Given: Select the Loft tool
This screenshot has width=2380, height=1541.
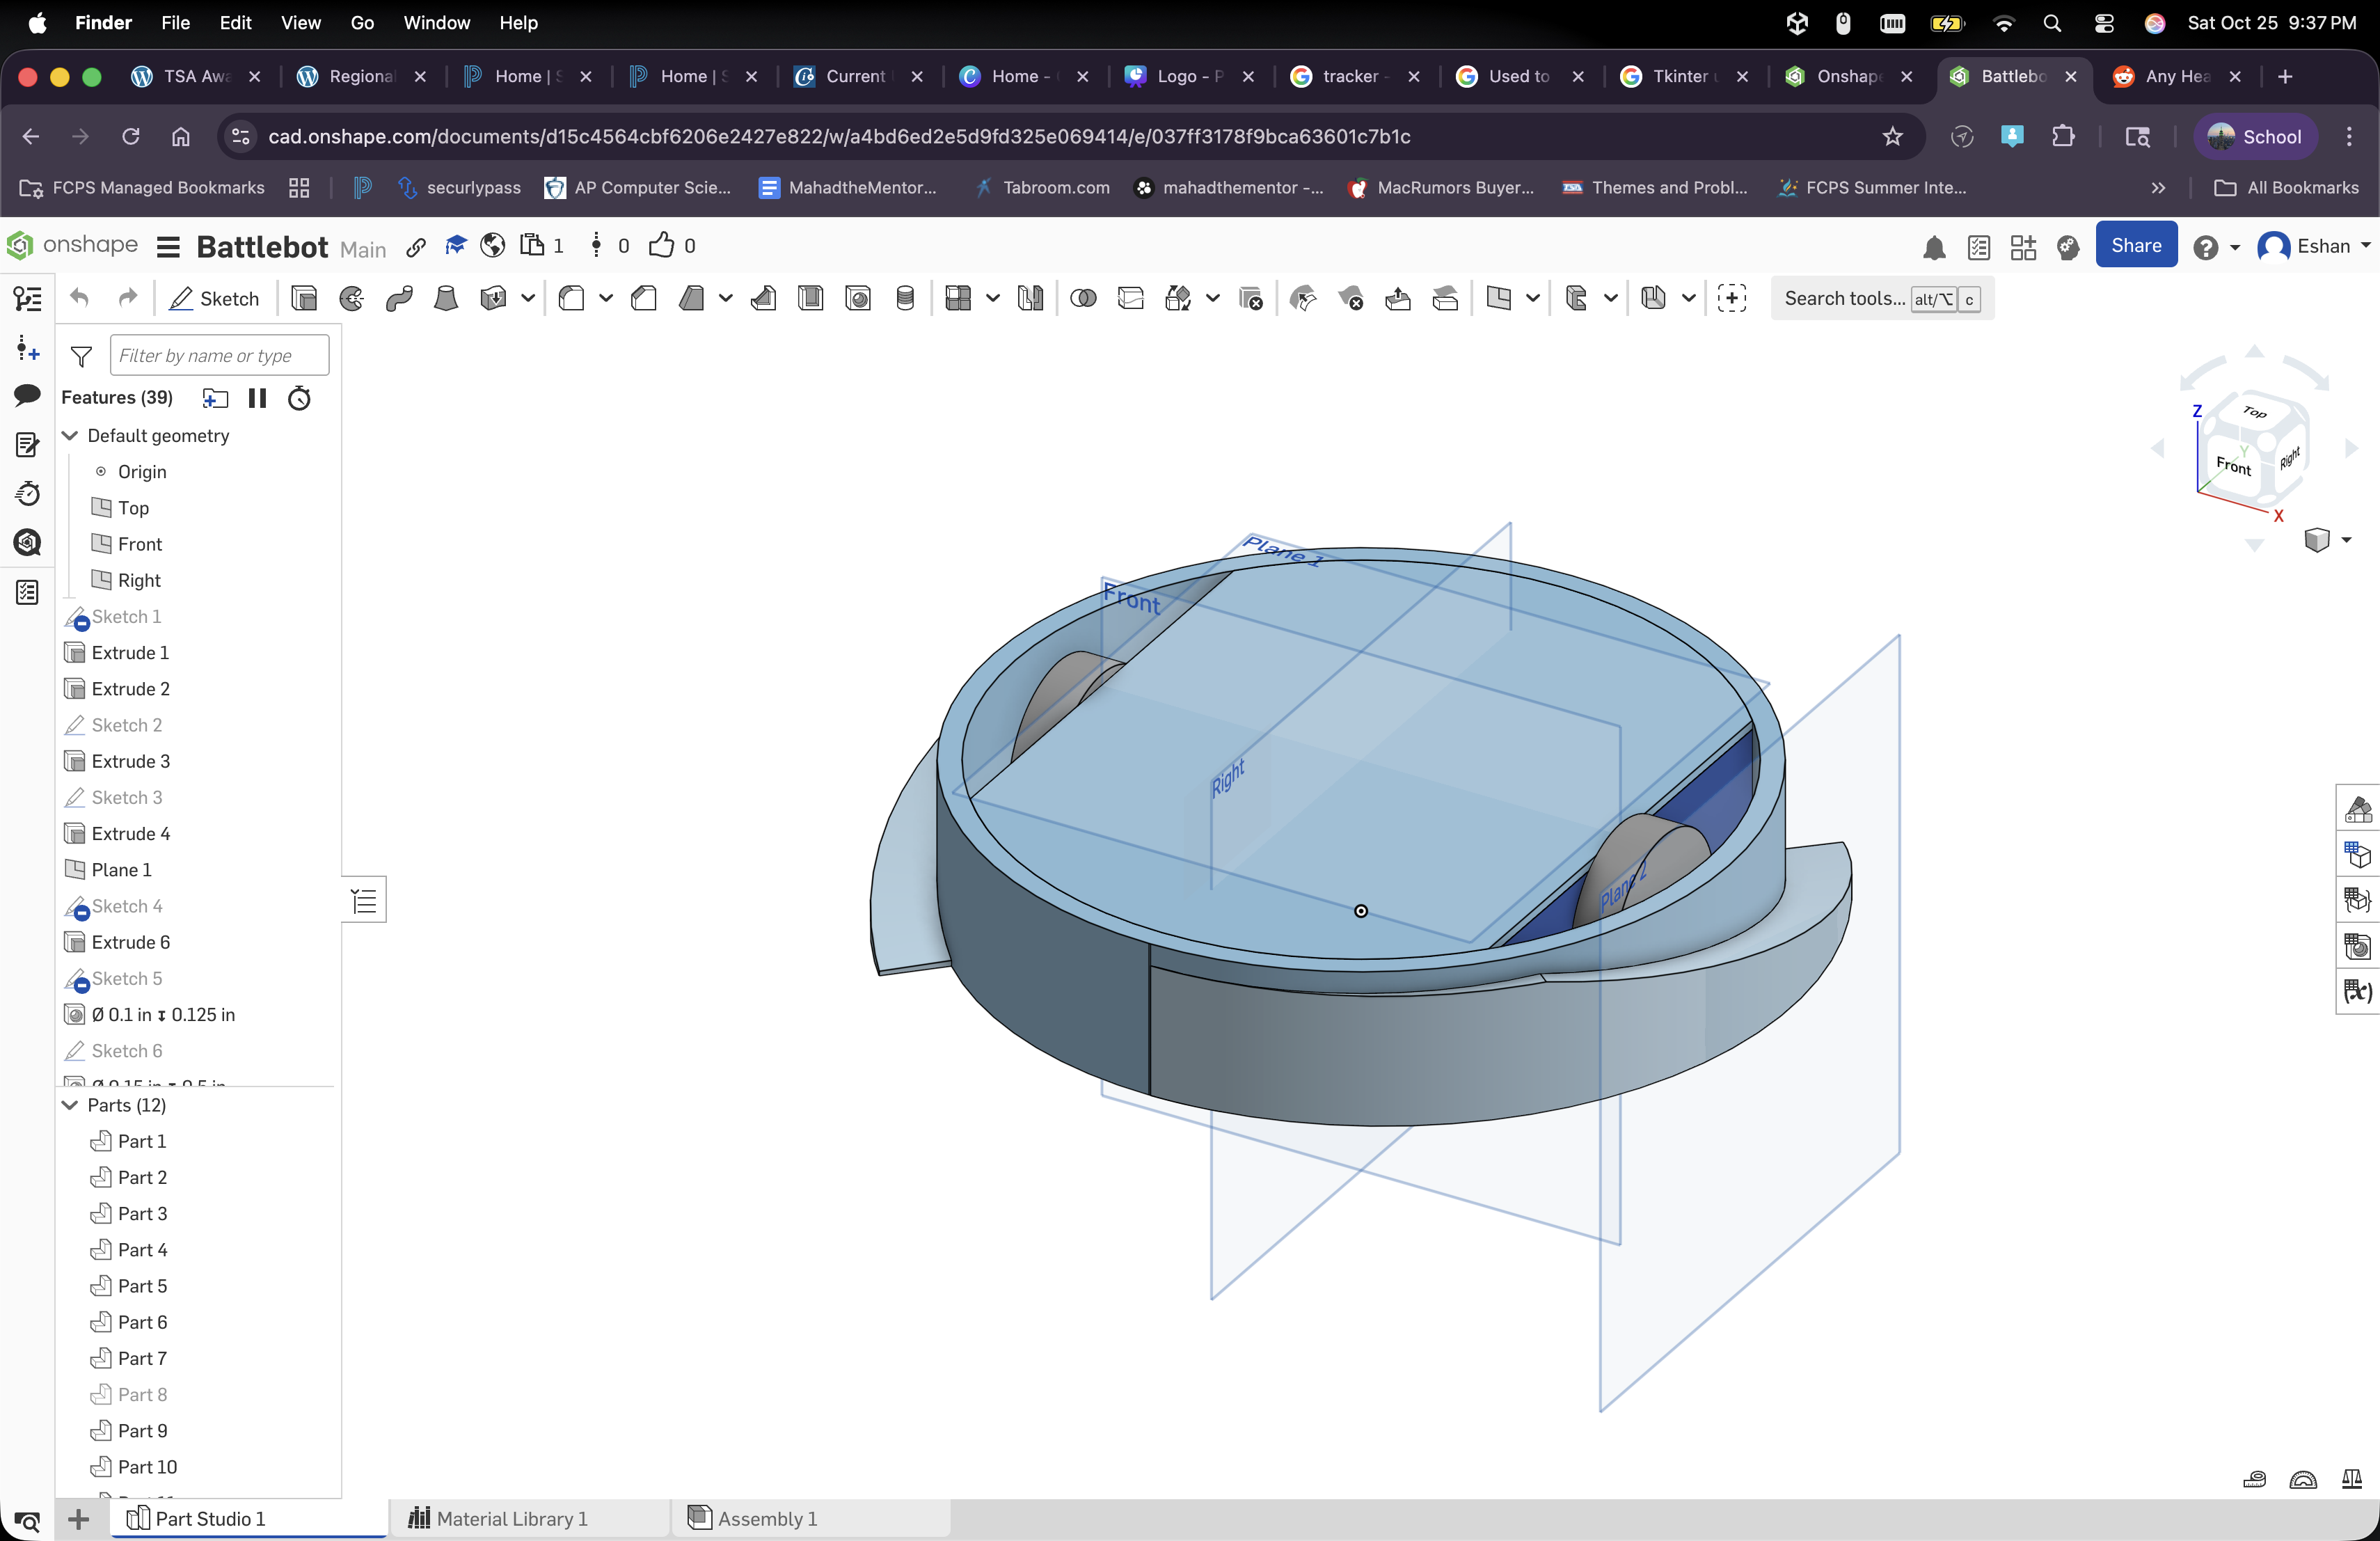Looking at the screenshot, I should pos(446,298).
